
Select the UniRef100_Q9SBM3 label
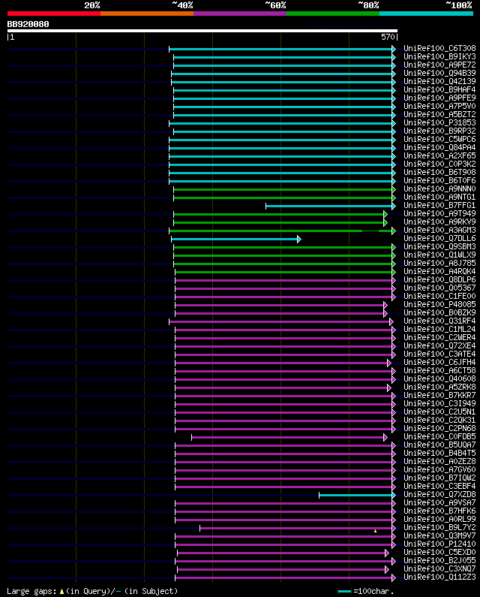click(439, 247)
